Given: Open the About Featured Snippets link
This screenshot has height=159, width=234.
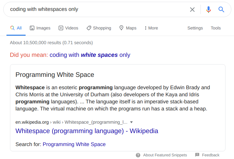Looking at the screenshot, I should (165, 155).
